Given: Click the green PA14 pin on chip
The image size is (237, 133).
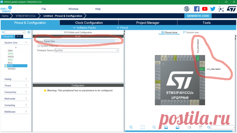Looking at the screenshot, I should click(198, 58).
